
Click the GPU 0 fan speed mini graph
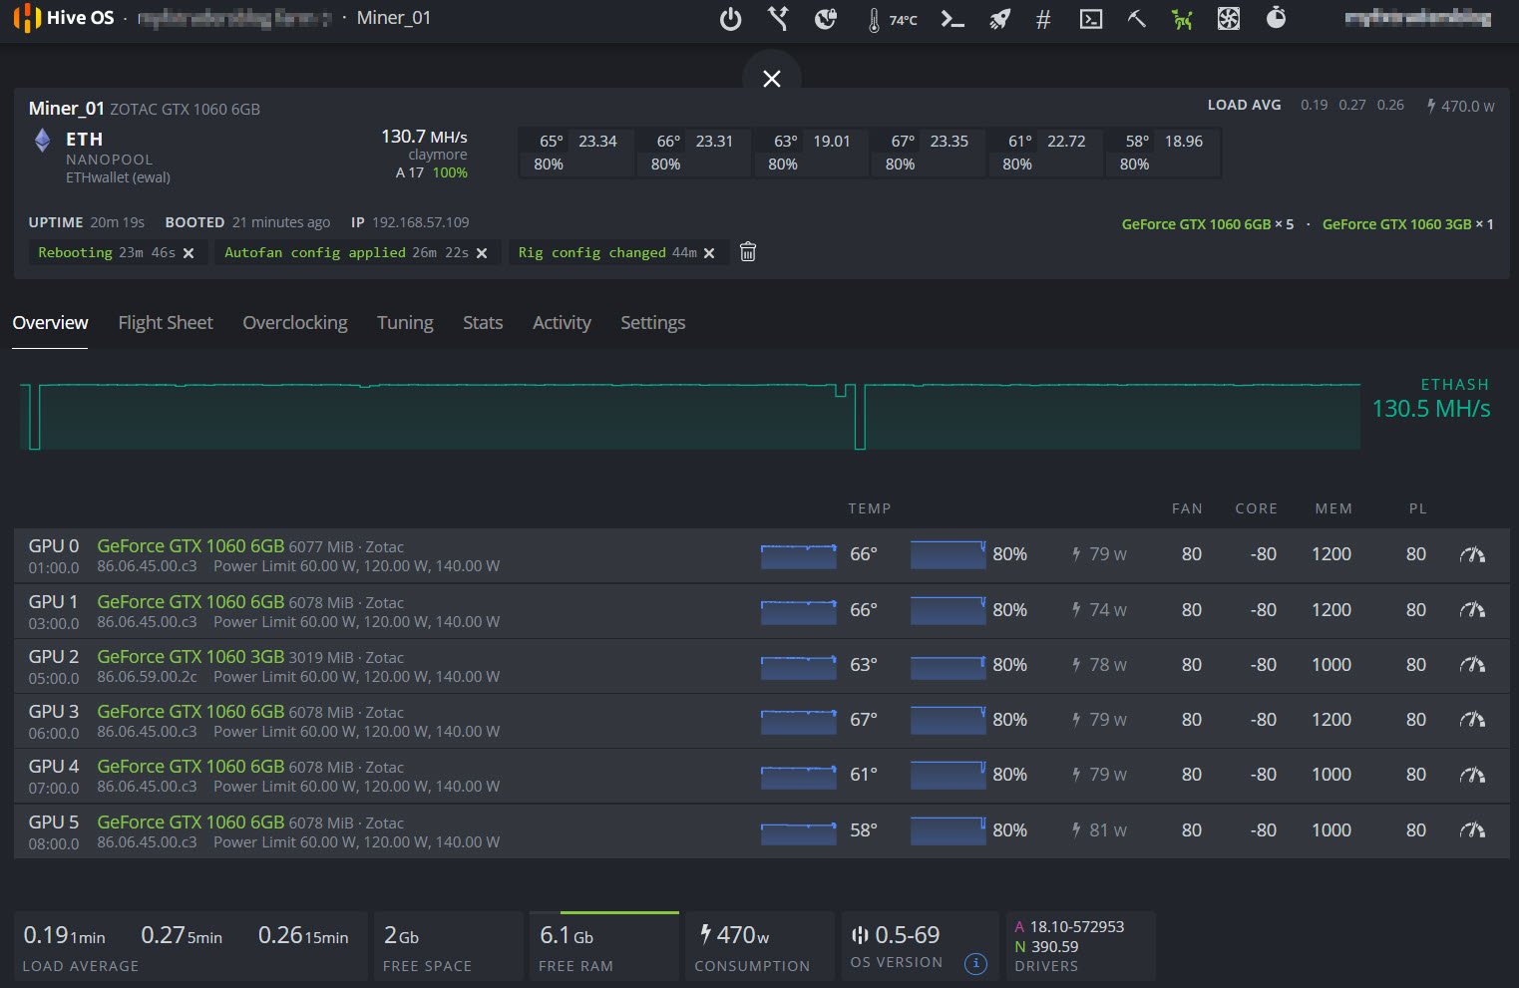coord(948,555)
